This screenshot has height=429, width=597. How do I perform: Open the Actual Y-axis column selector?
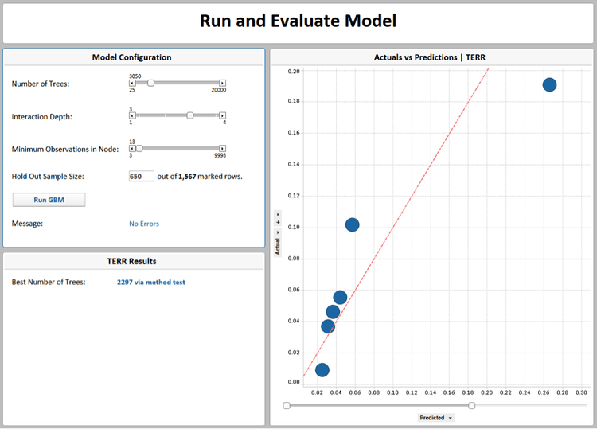278,244
